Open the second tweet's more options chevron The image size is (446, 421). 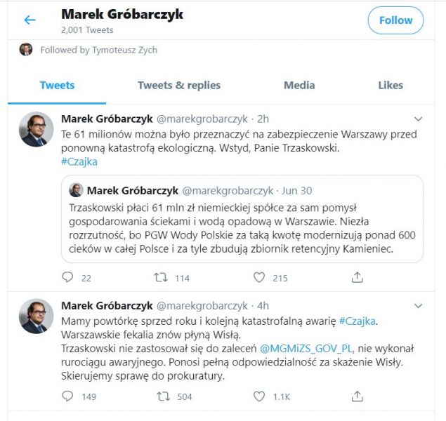click(x=419, y=307)
